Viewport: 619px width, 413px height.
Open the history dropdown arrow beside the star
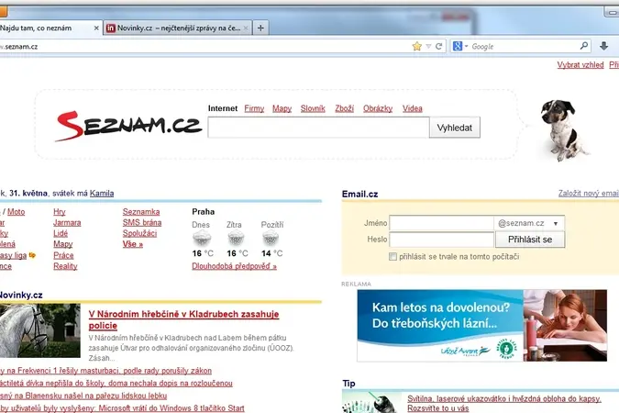(x=428, y=46)
